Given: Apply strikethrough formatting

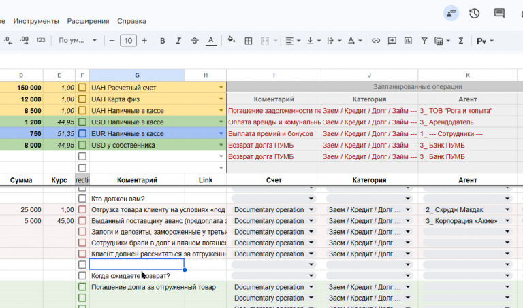Looking at the screenshot, I should click(x=195, y=41).
